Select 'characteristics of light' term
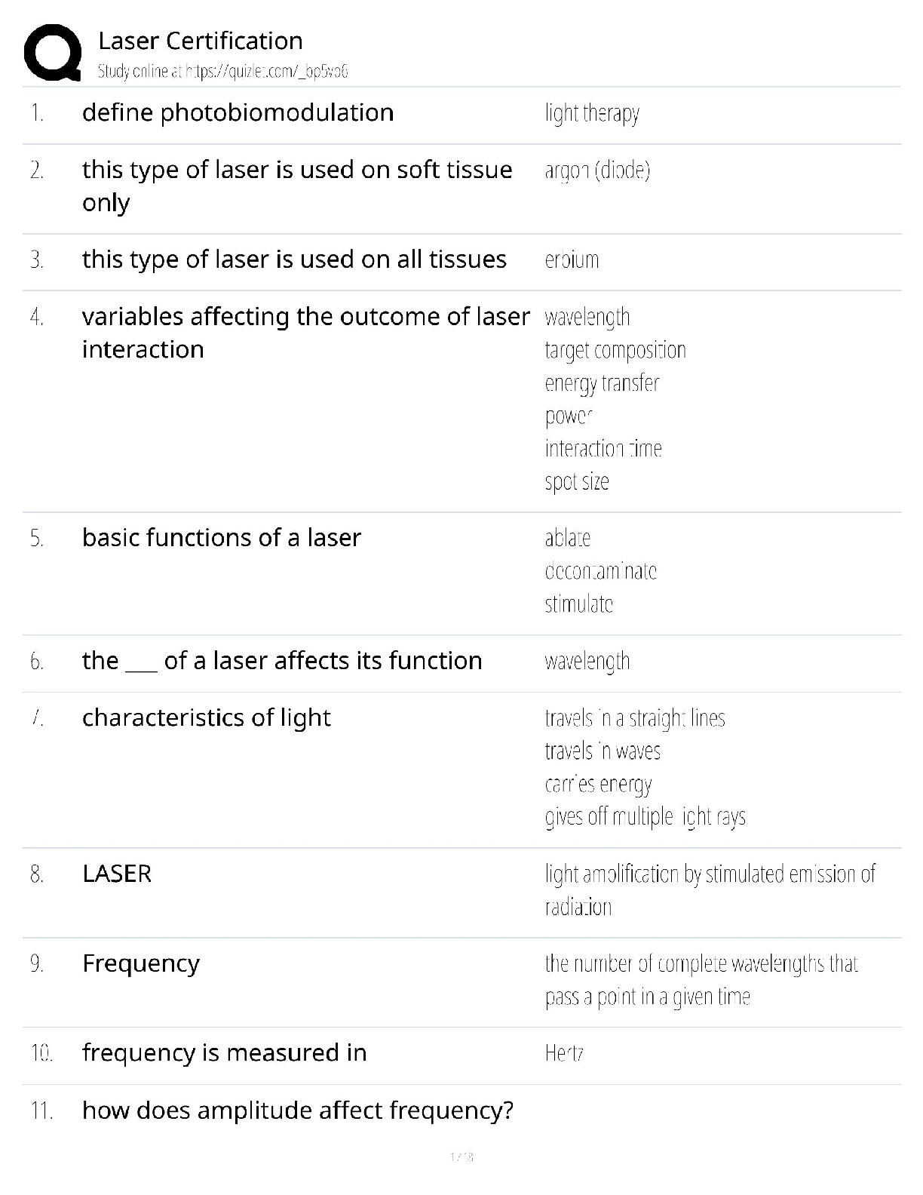 [206, 717]
